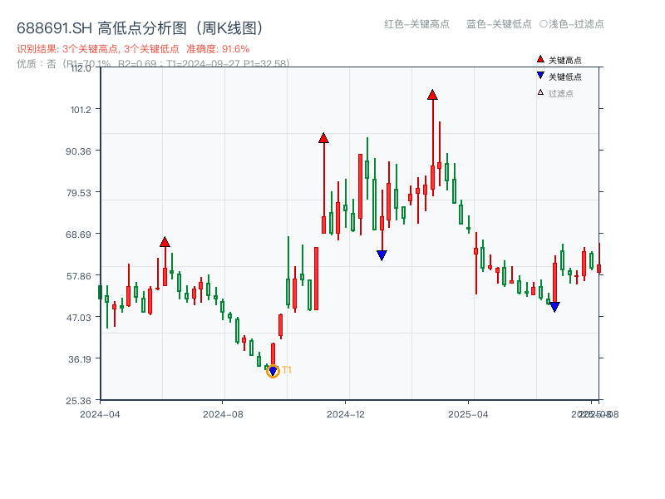665x499 pixels.
Task: Select the blue low marker near mid-2025 dip
Action: 554,307
